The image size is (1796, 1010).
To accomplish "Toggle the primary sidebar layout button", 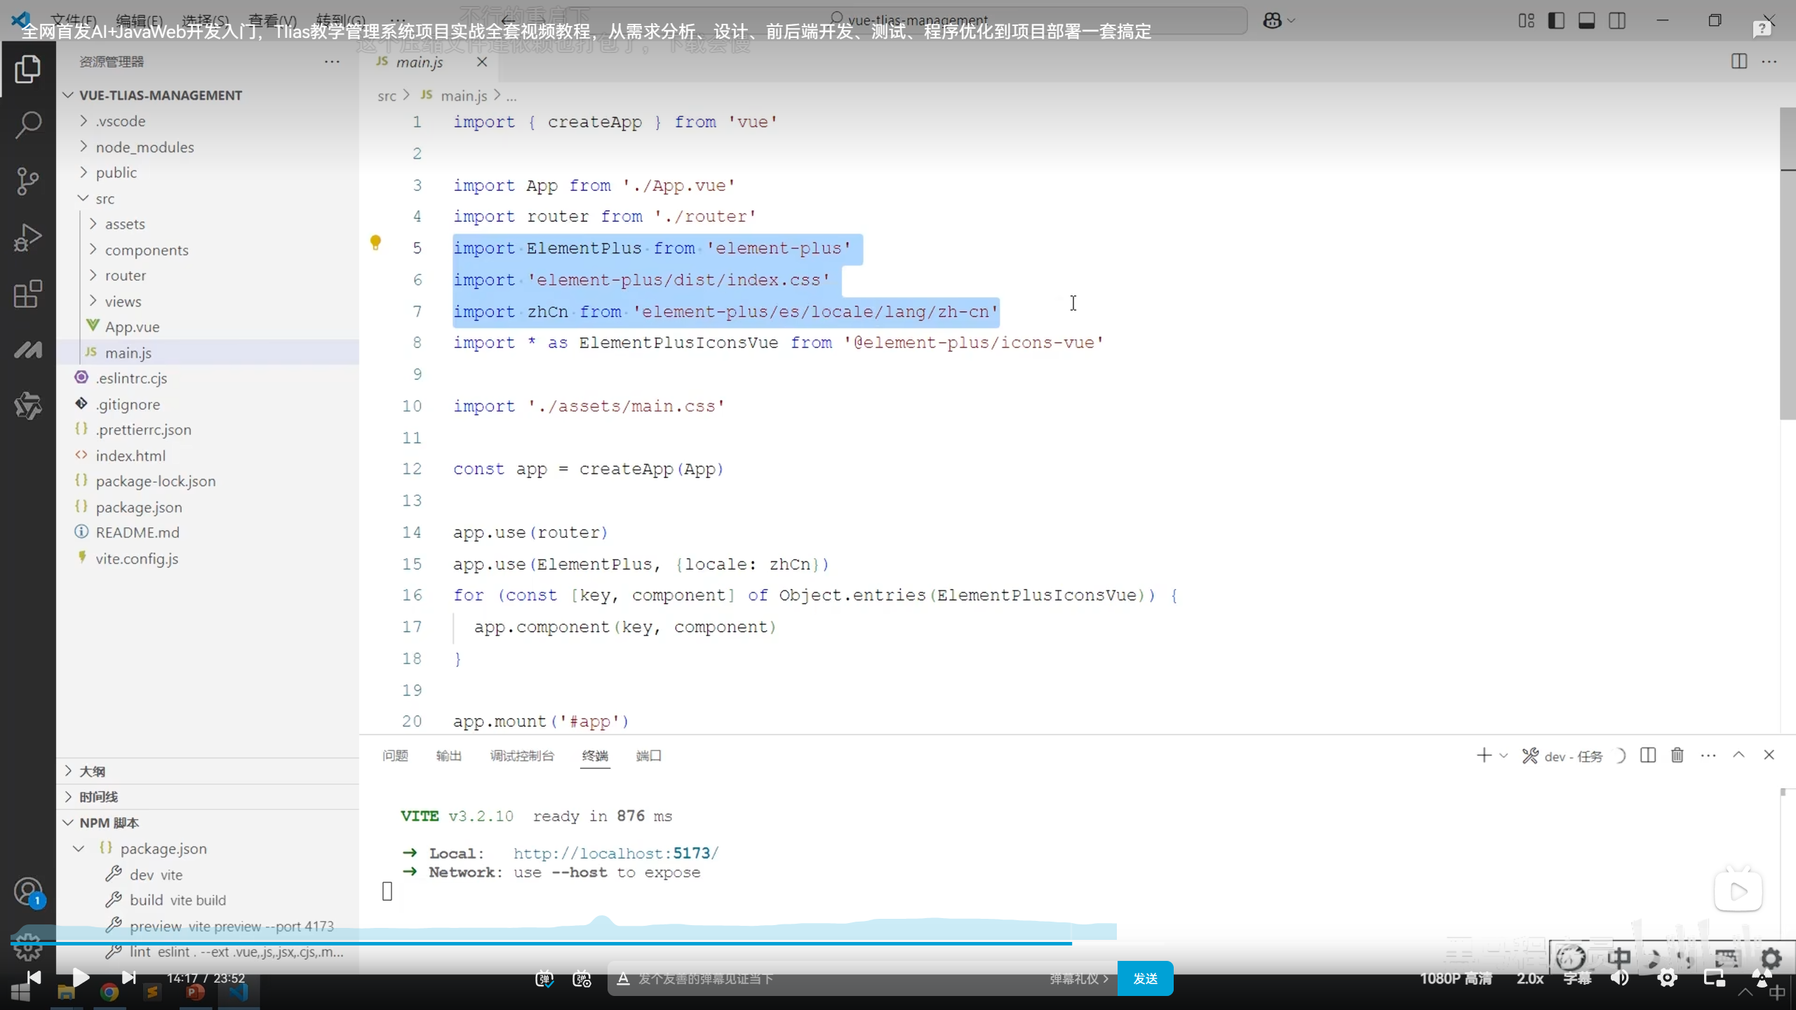I will 1556,20.
